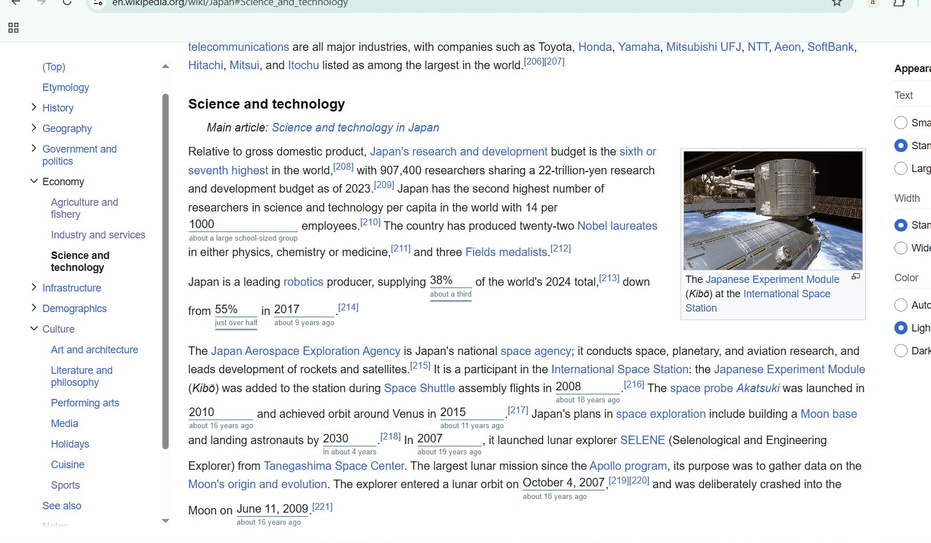The width and height of the screenshot is (931, 543).
Task: Expand the Infrastructure section in contents
Action: pyautogui.click(x=34, y=287)
